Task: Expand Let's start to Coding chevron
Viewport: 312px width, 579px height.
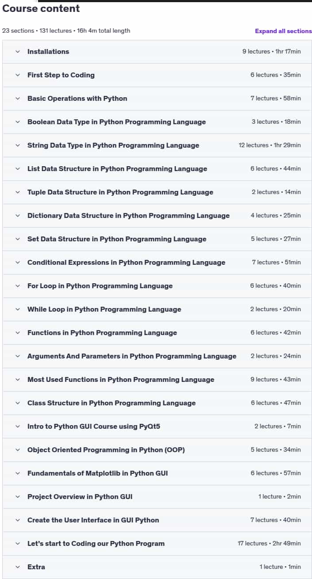Action: pos(18,544)
